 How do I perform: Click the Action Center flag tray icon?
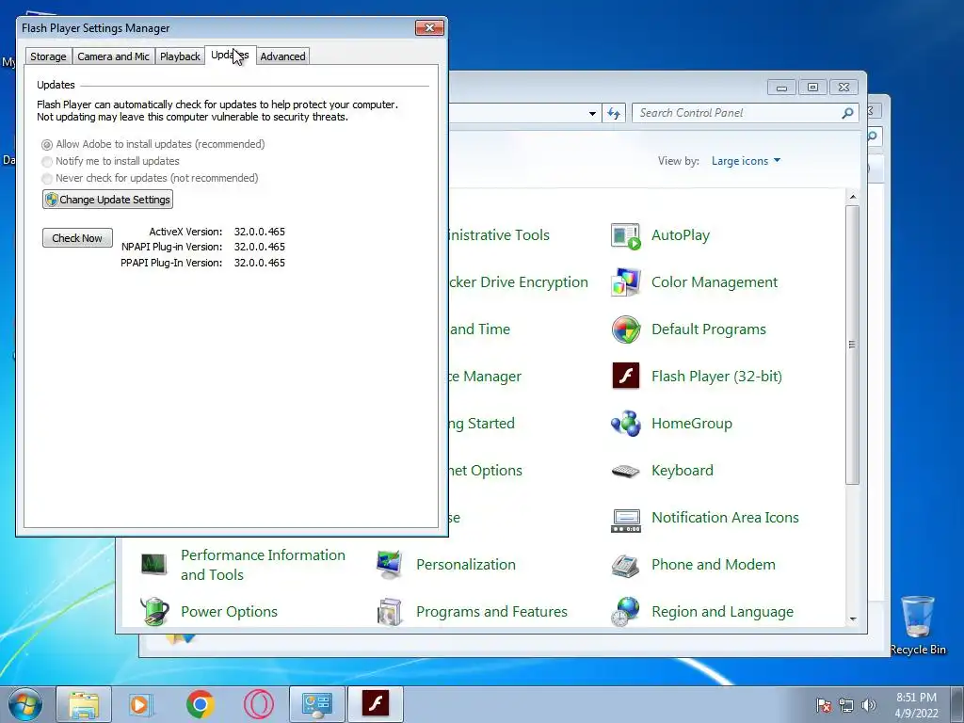tap(823, 706)
